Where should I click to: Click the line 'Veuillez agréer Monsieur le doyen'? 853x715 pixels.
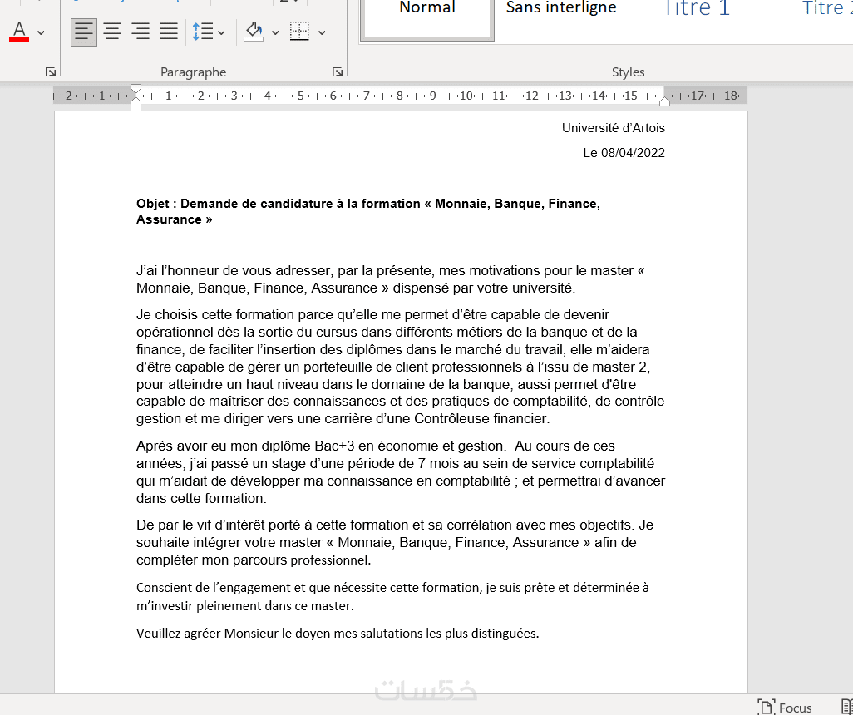[x=338, y=634]
